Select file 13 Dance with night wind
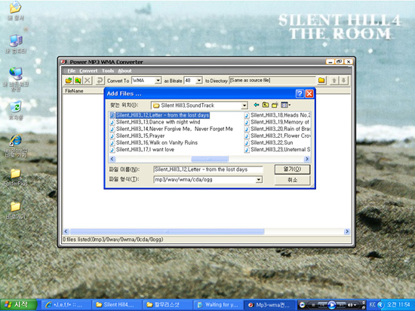 [155, 122]
